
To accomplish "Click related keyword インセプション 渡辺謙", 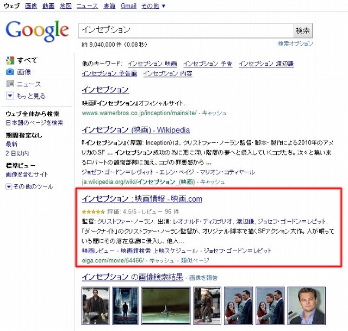I will pyautogui.click(x=266, y=64).
